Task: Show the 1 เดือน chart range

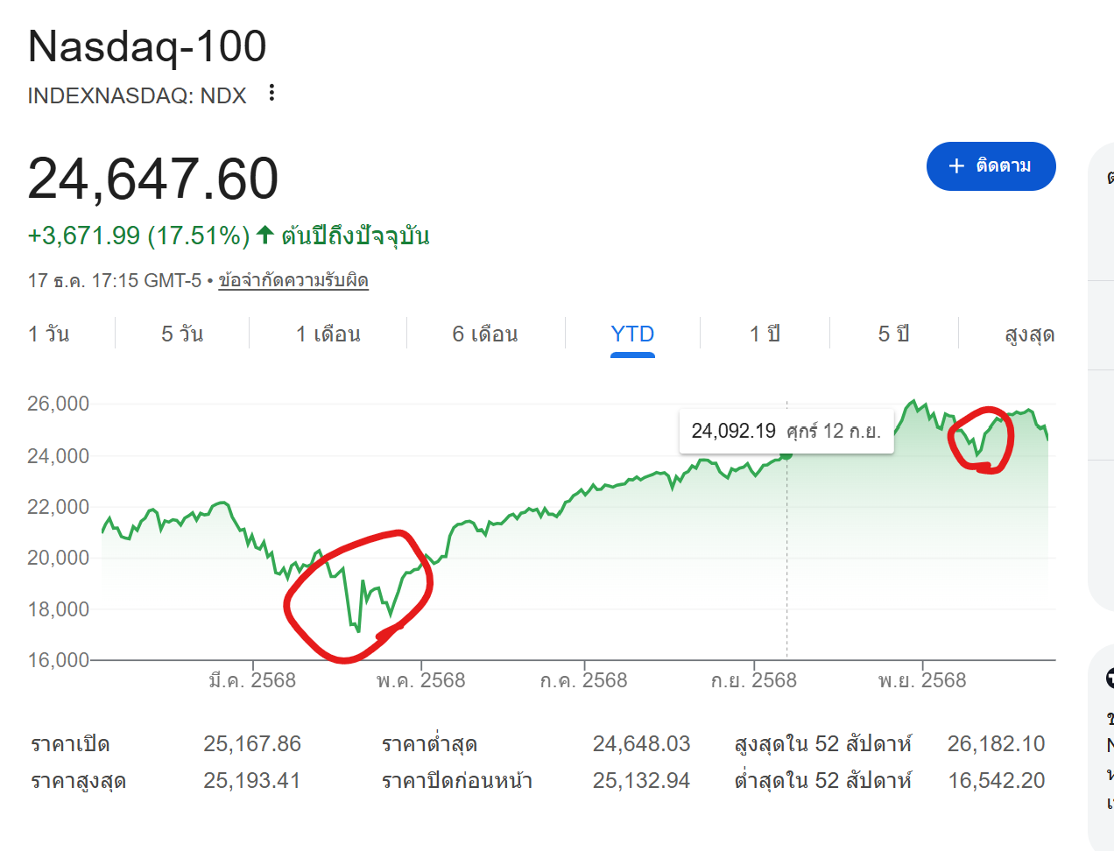Action: coord(328,334)
